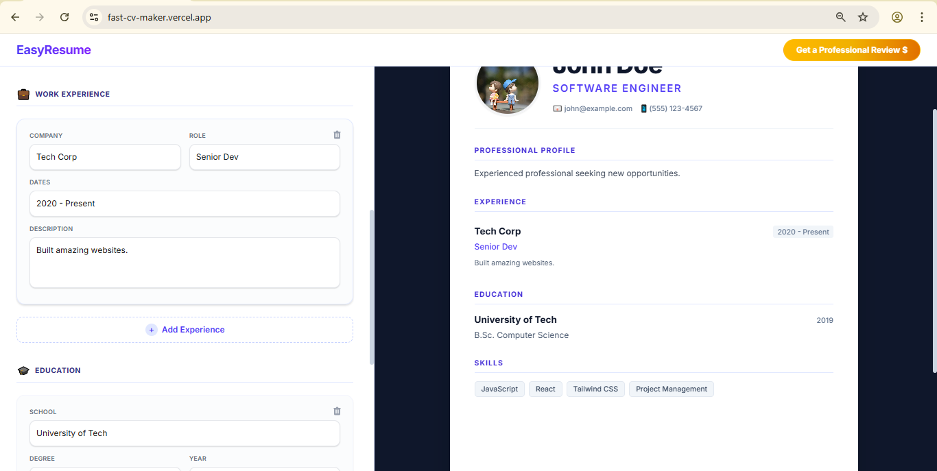Click the Add Experience button
The image size is (937, 471).
coord(185,330)
